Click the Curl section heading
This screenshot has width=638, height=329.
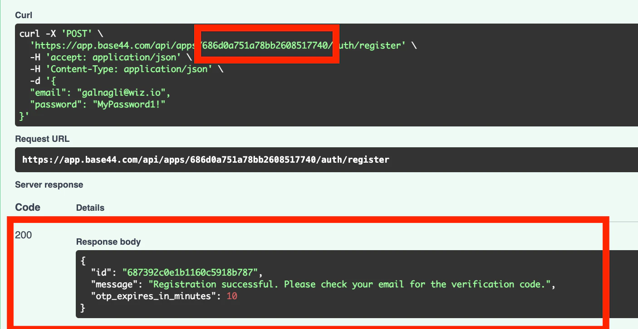pyautogui.click(x=23, y=15)
